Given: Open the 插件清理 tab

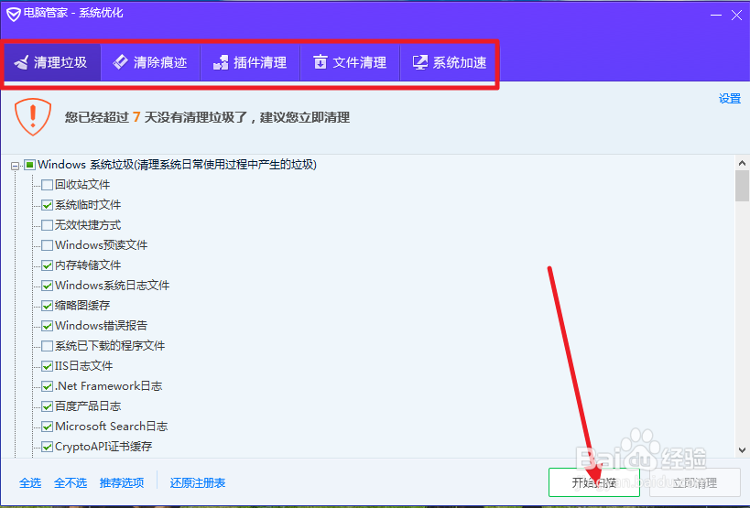Looking at the screenshot, I should tap(250, 62).
